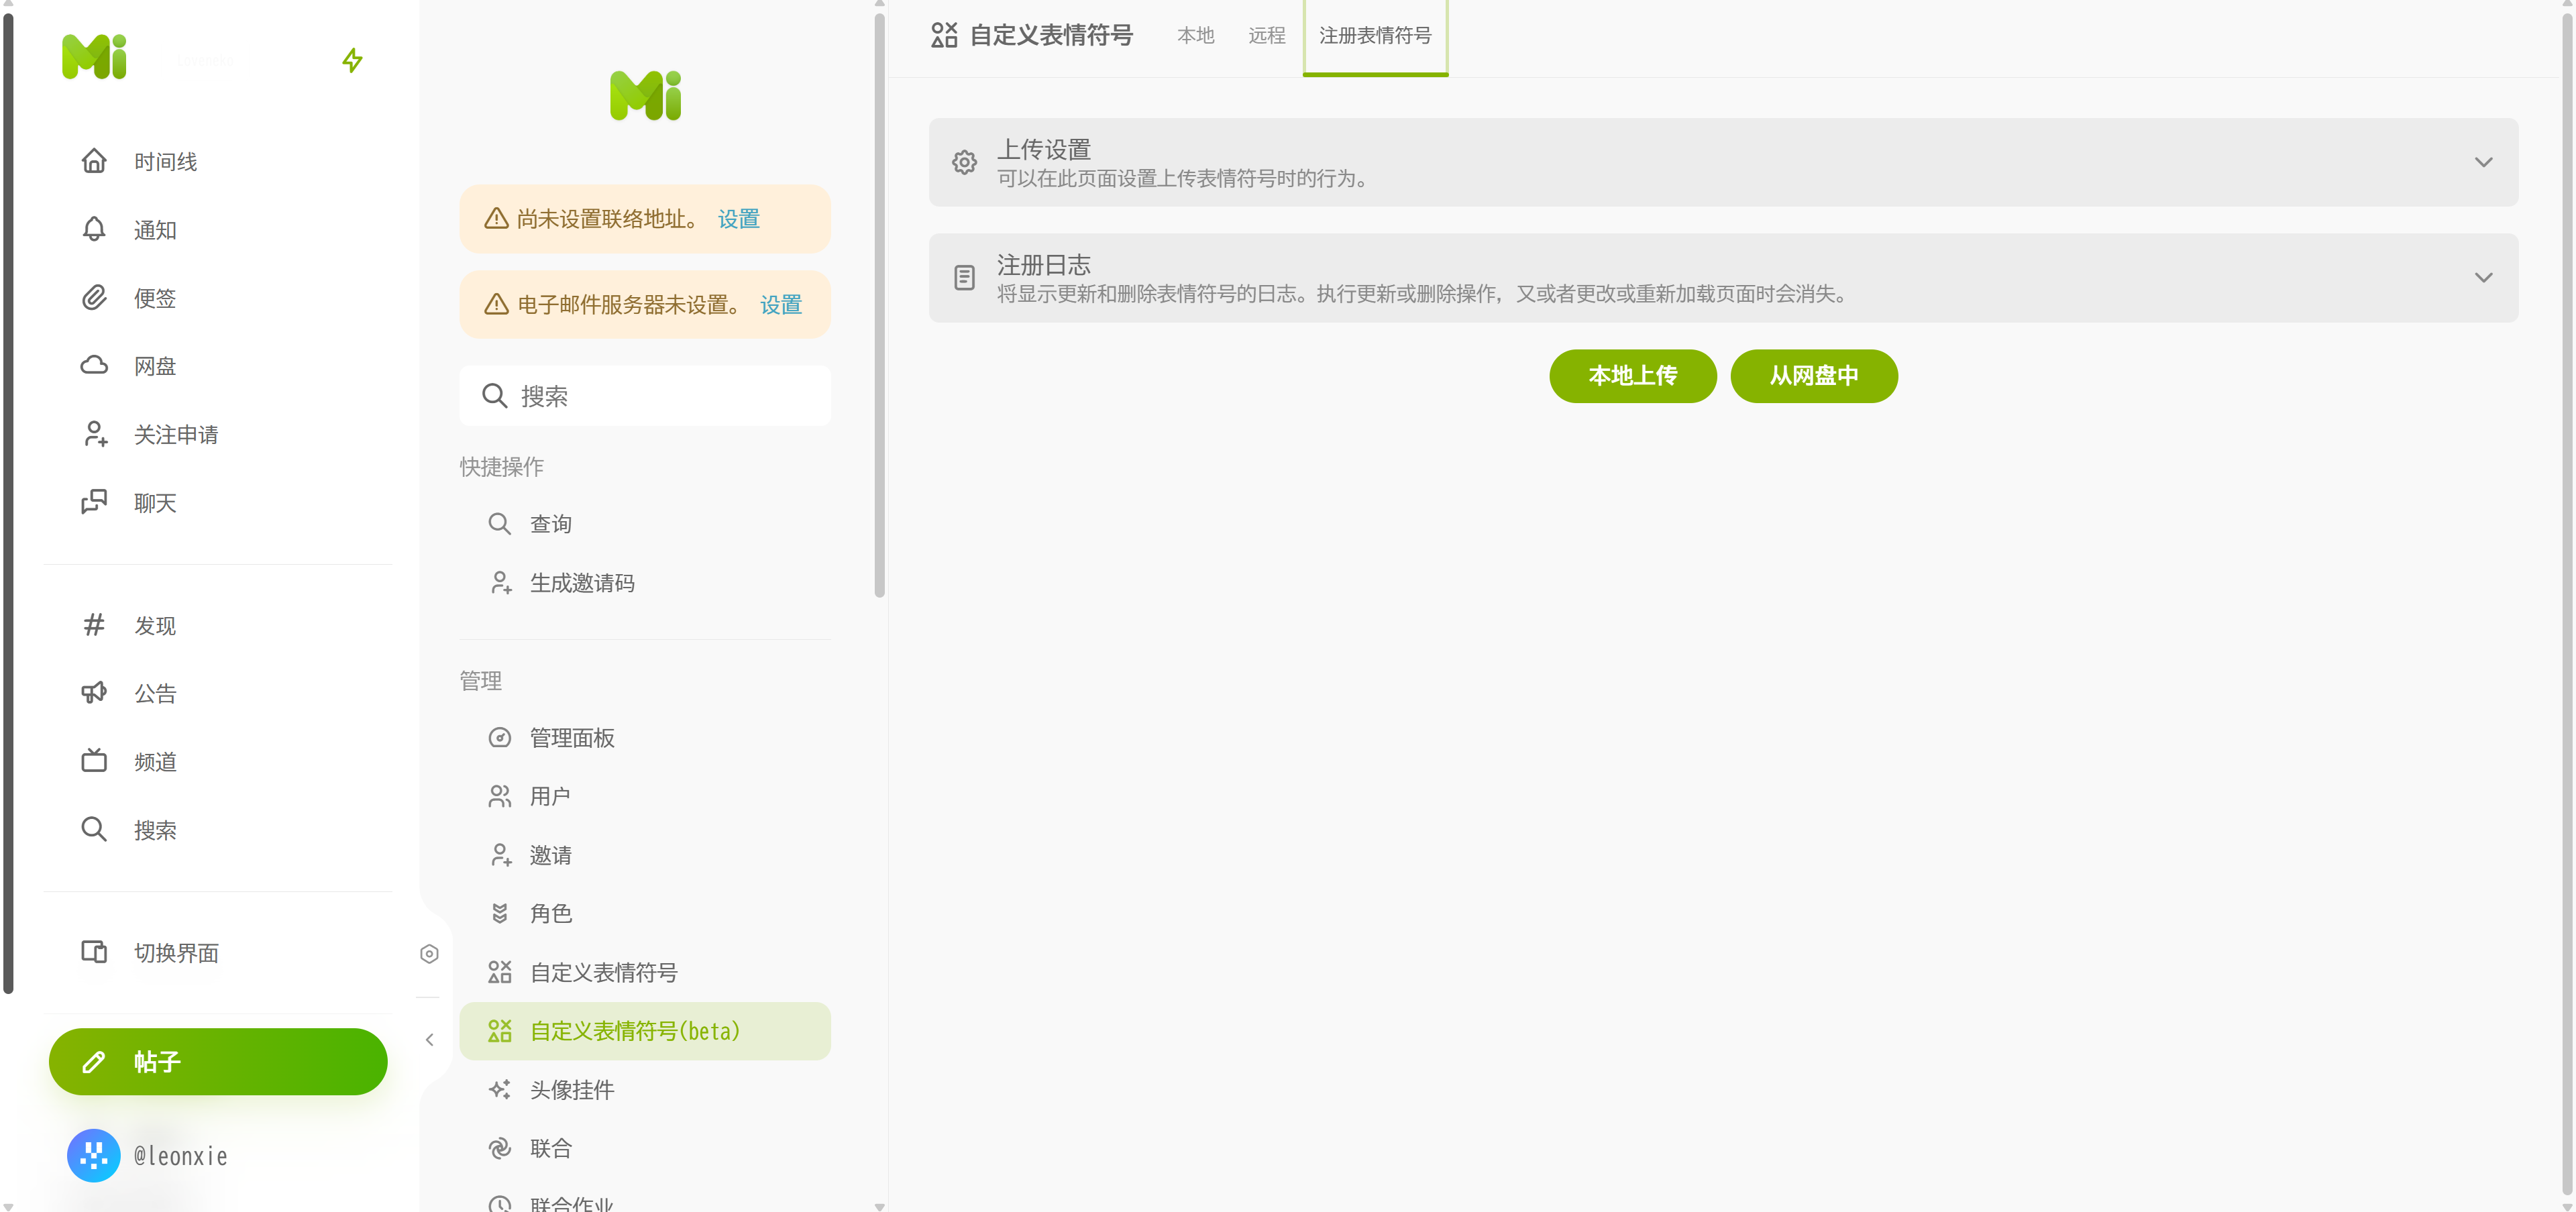Open Channels TV icon
This screenshot has height=1212, width=2576.
(x=94, y=760)
